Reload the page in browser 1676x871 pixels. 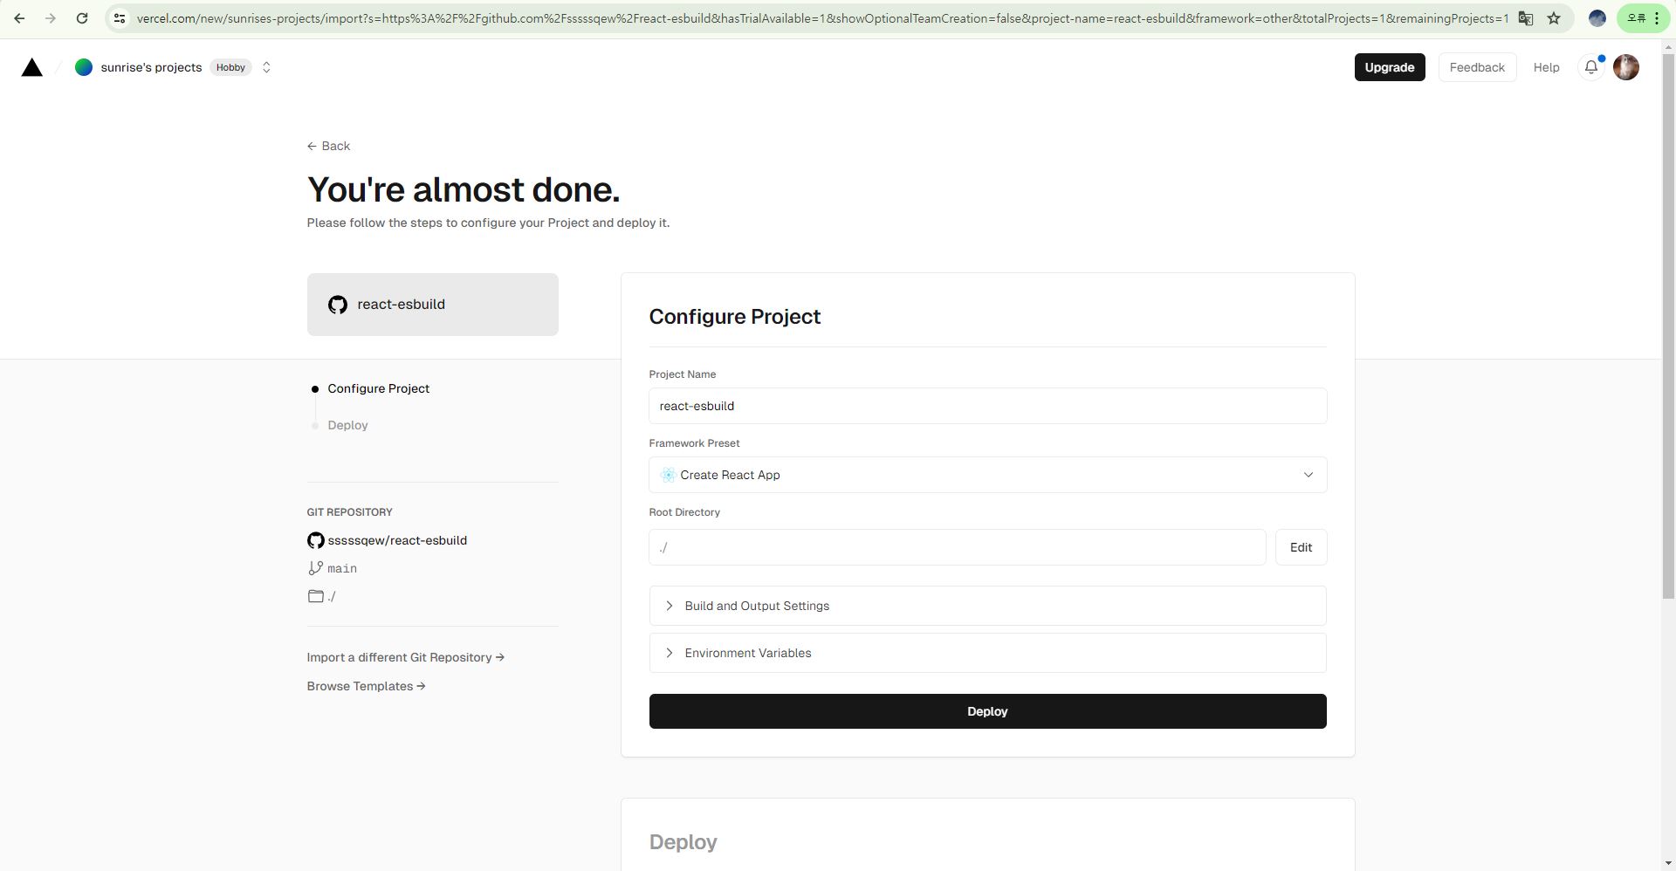point(82,18)
